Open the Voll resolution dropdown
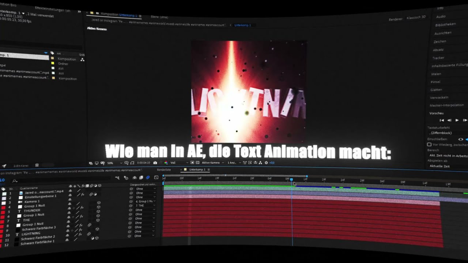This screenshot has width=468, height=263. (x=180, y=163)
